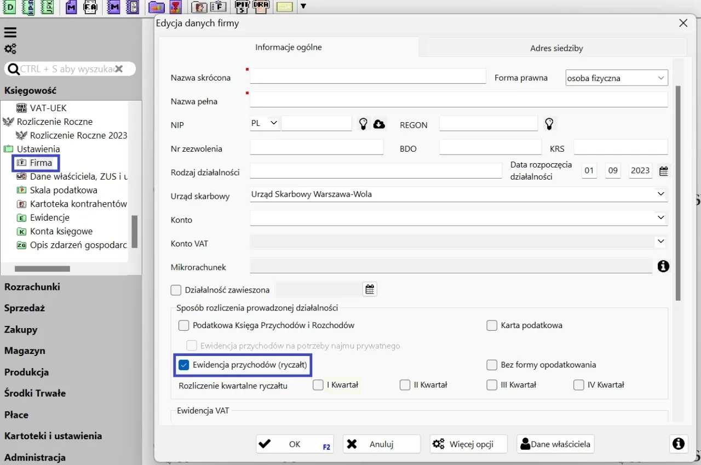Open the Forma prawna dropdown
Screen dimensions: 701x465
[617, 78]
